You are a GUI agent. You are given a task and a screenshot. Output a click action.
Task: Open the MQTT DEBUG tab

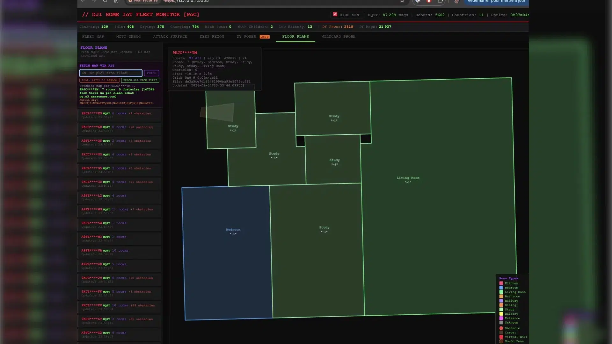click(129, 36)
